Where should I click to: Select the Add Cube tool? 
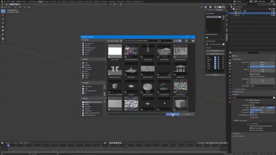pyautogui.click(x=3, y=42)
